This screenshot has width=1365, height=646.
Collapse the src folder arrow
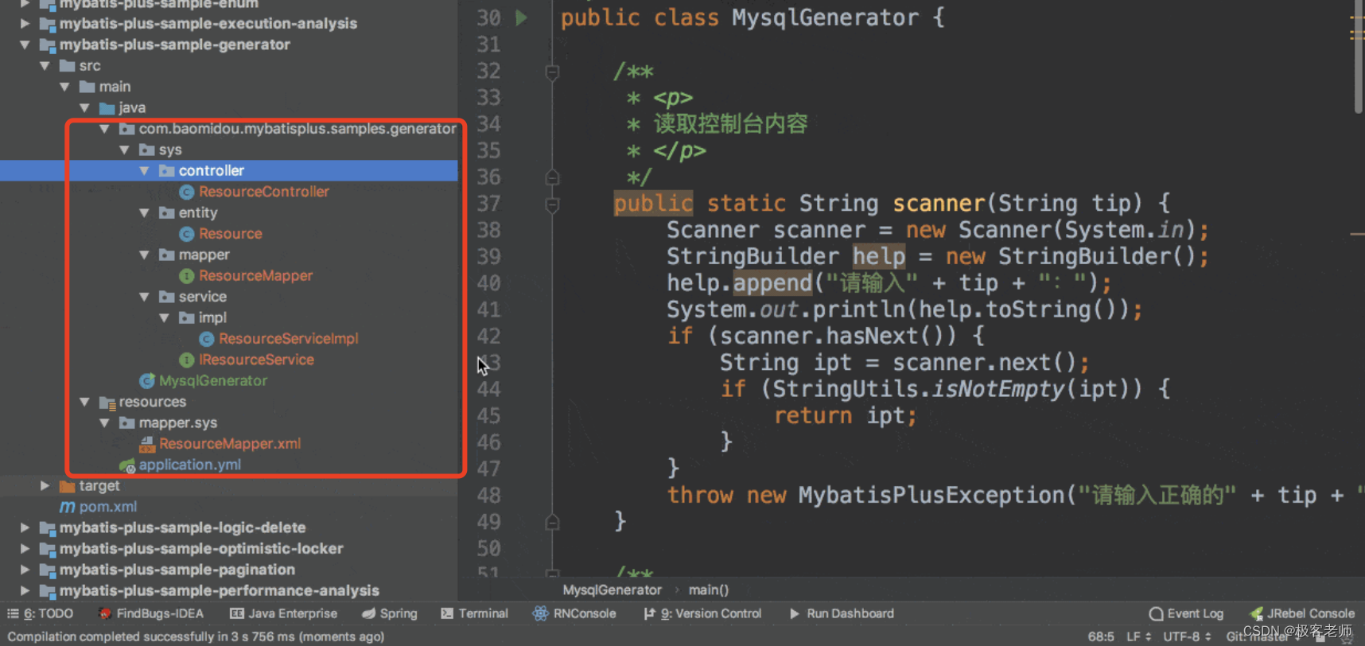[x=45, y=66]
